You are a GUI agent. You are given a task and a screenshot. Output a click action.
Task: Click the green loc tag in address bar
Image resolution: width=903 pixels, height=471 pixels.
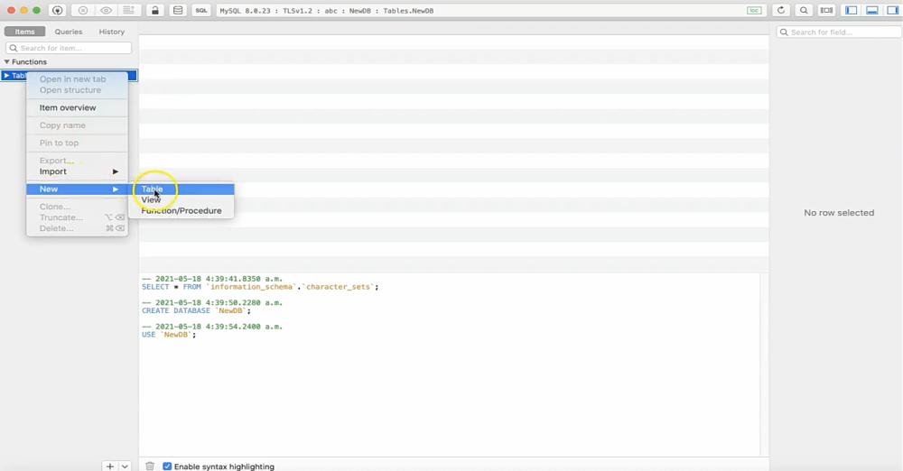point(754,10)
